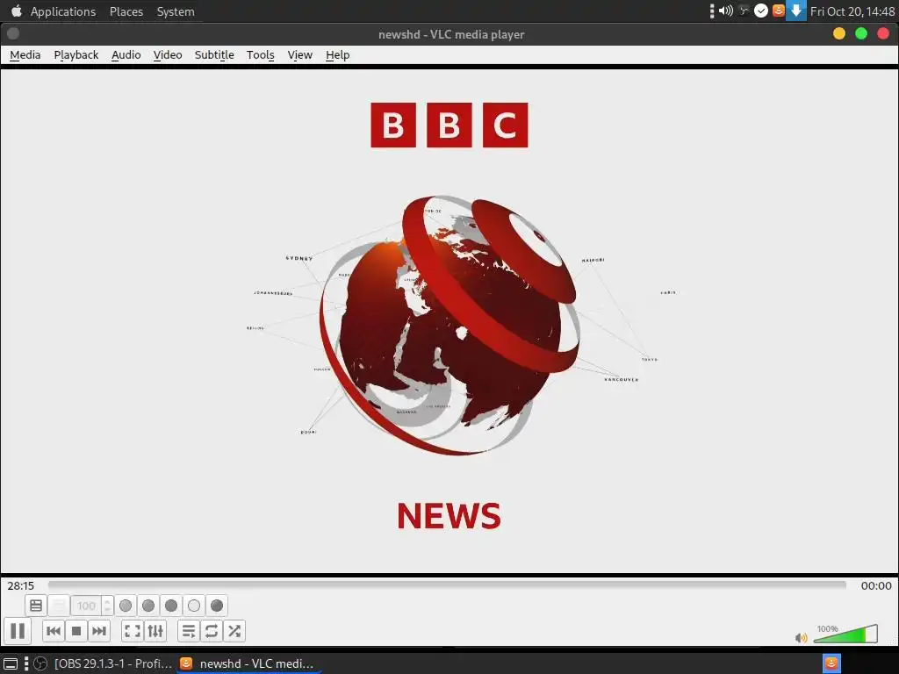Switch to the OBS 29.1.3-1 taskbar window
Image resolution: width=899 pixels, height=674 pixels.
coord(104,663)
